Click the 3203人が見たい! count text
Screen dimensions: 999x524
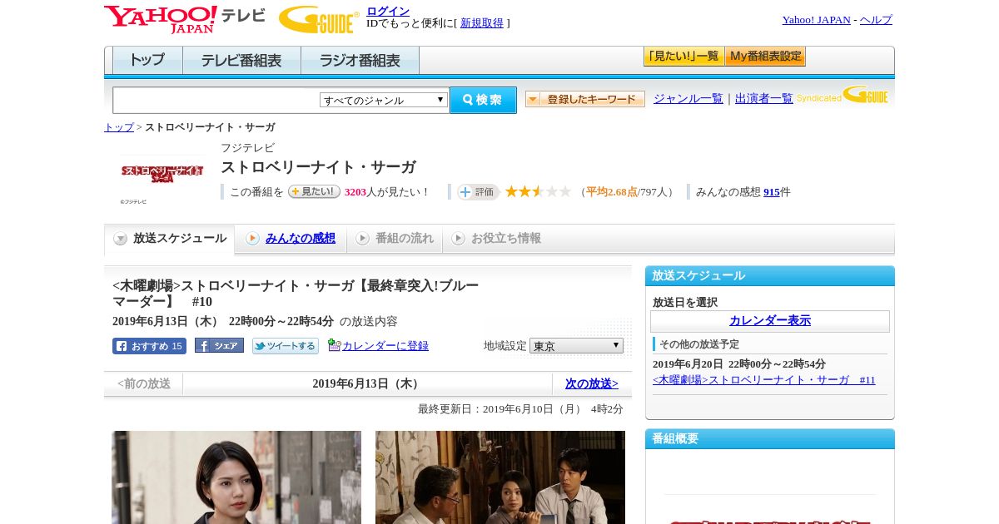387,192
